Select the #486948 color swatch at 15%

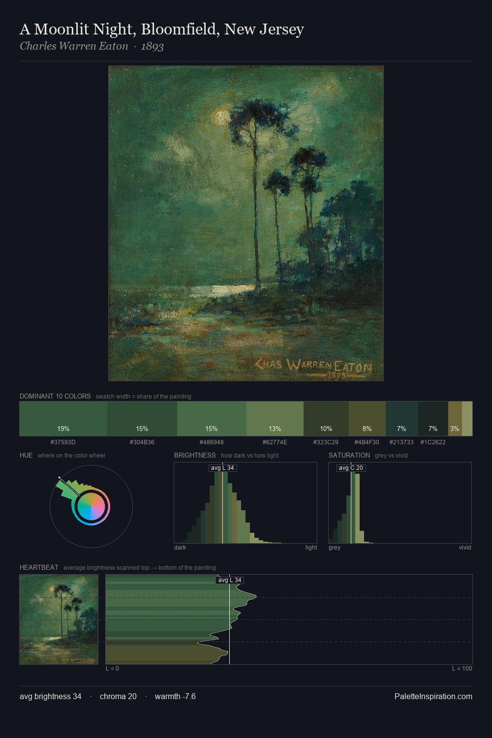pos(212,419)
